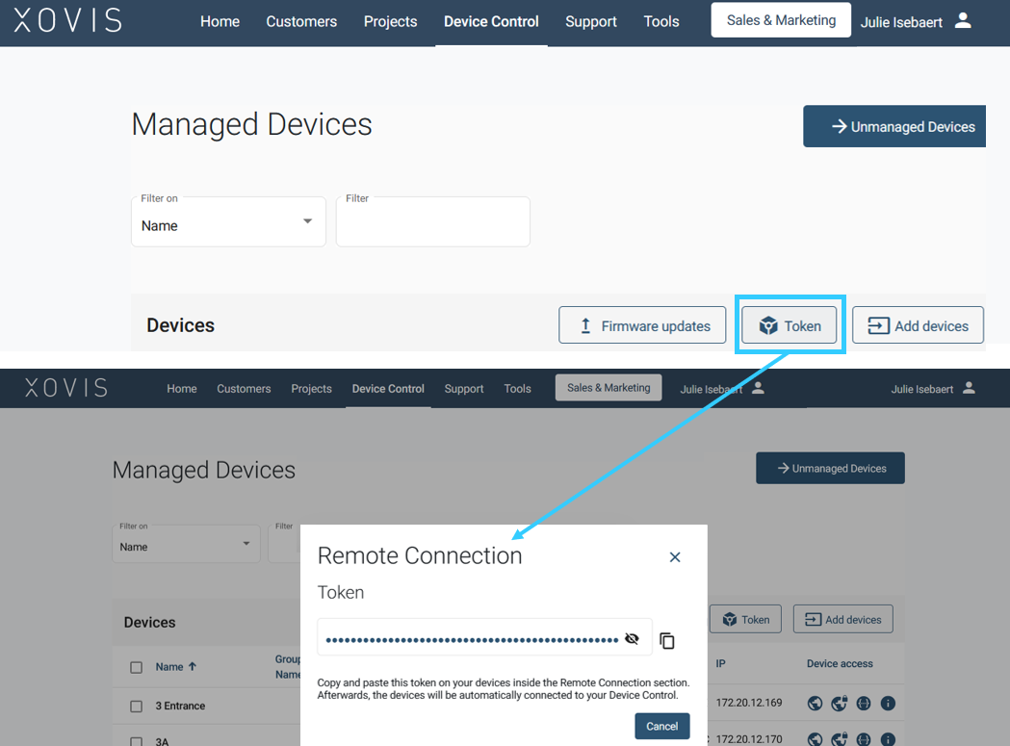
Task: Cancel the Remote Connection dialog
Action: point(662,726)
